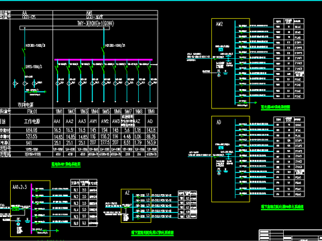322x241 pixels.
Task: Click green title below AZ panel diagram
Action: click(152, 233)
